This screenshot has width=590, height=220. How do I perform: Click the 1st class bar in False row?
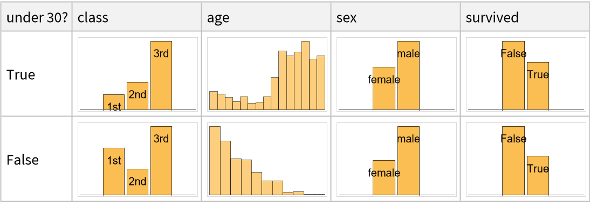tap(114, 171)
